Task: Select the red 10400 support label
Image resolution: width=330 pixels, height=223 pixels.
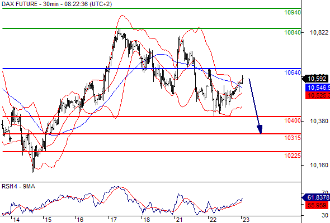Action: coord(293,120)
